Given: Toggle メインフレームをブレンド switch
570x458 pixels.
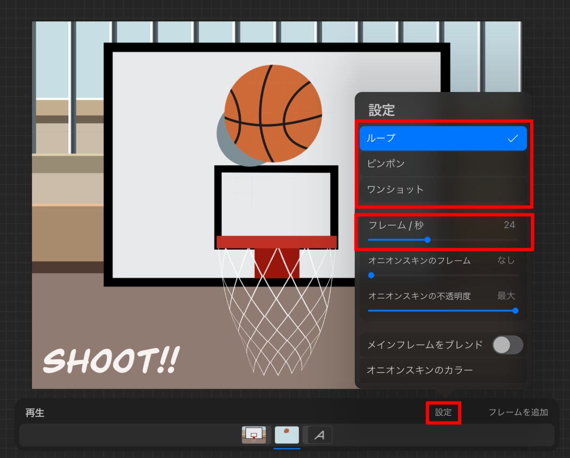Looking at the screenshot, I should pos(507,345).
